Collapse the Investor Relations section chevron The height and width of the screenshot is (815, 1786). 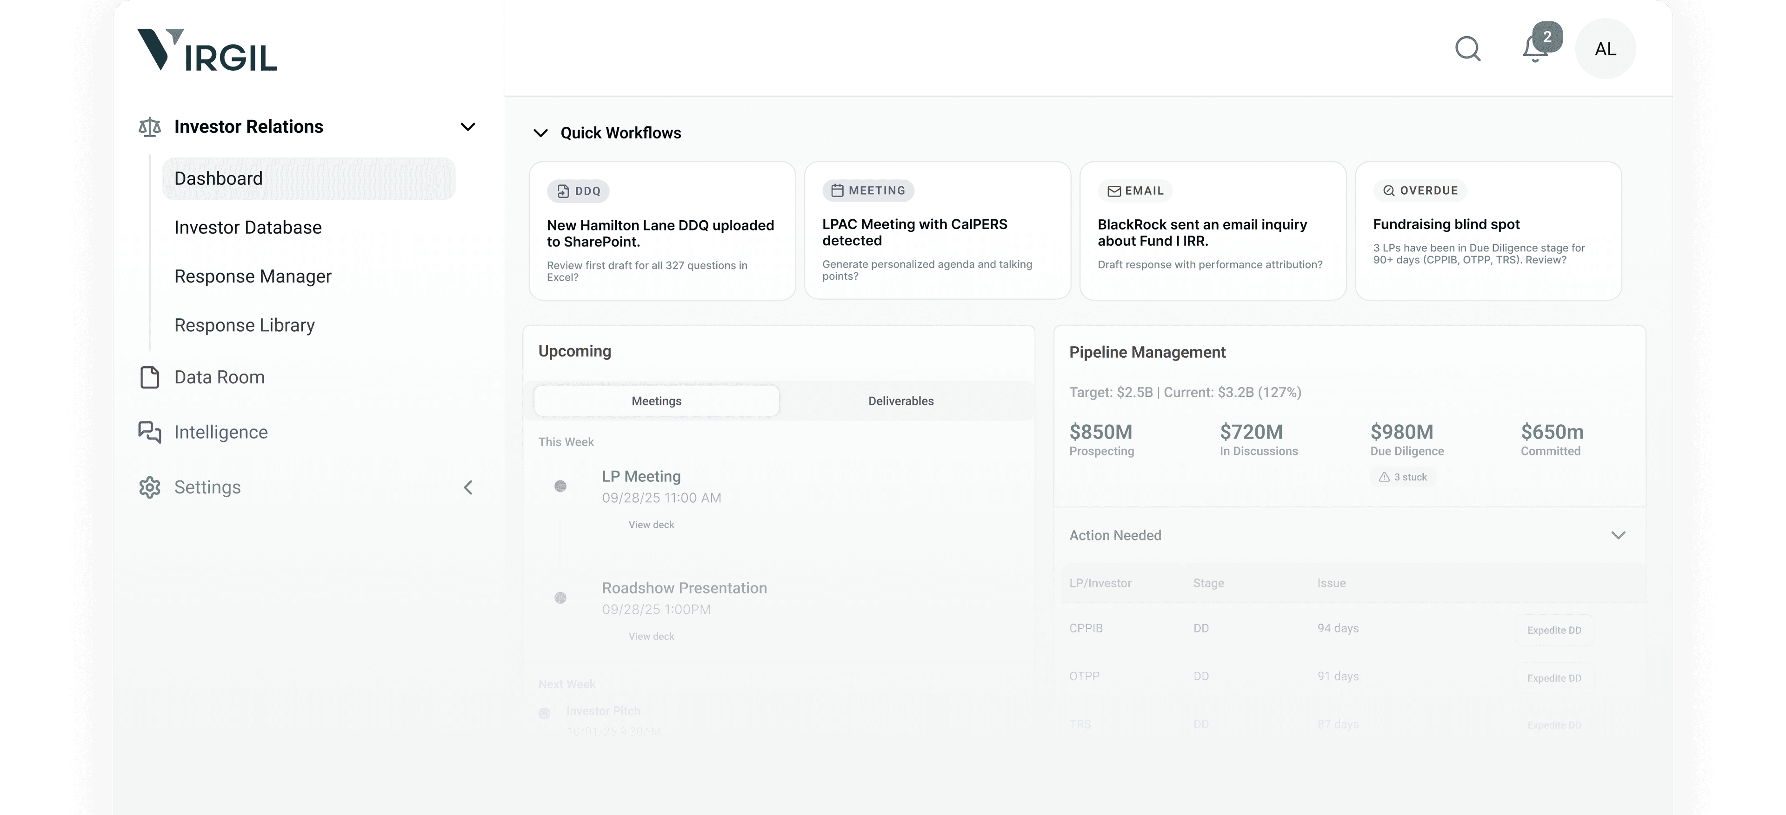click(x=468, y=127)
